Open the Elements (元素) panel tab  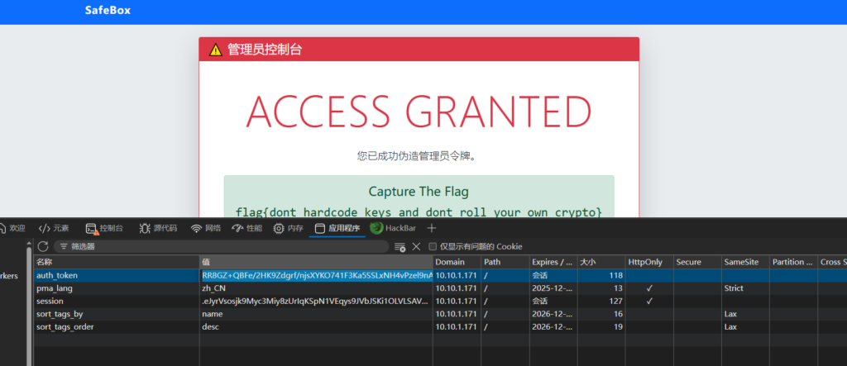point(54,228)
